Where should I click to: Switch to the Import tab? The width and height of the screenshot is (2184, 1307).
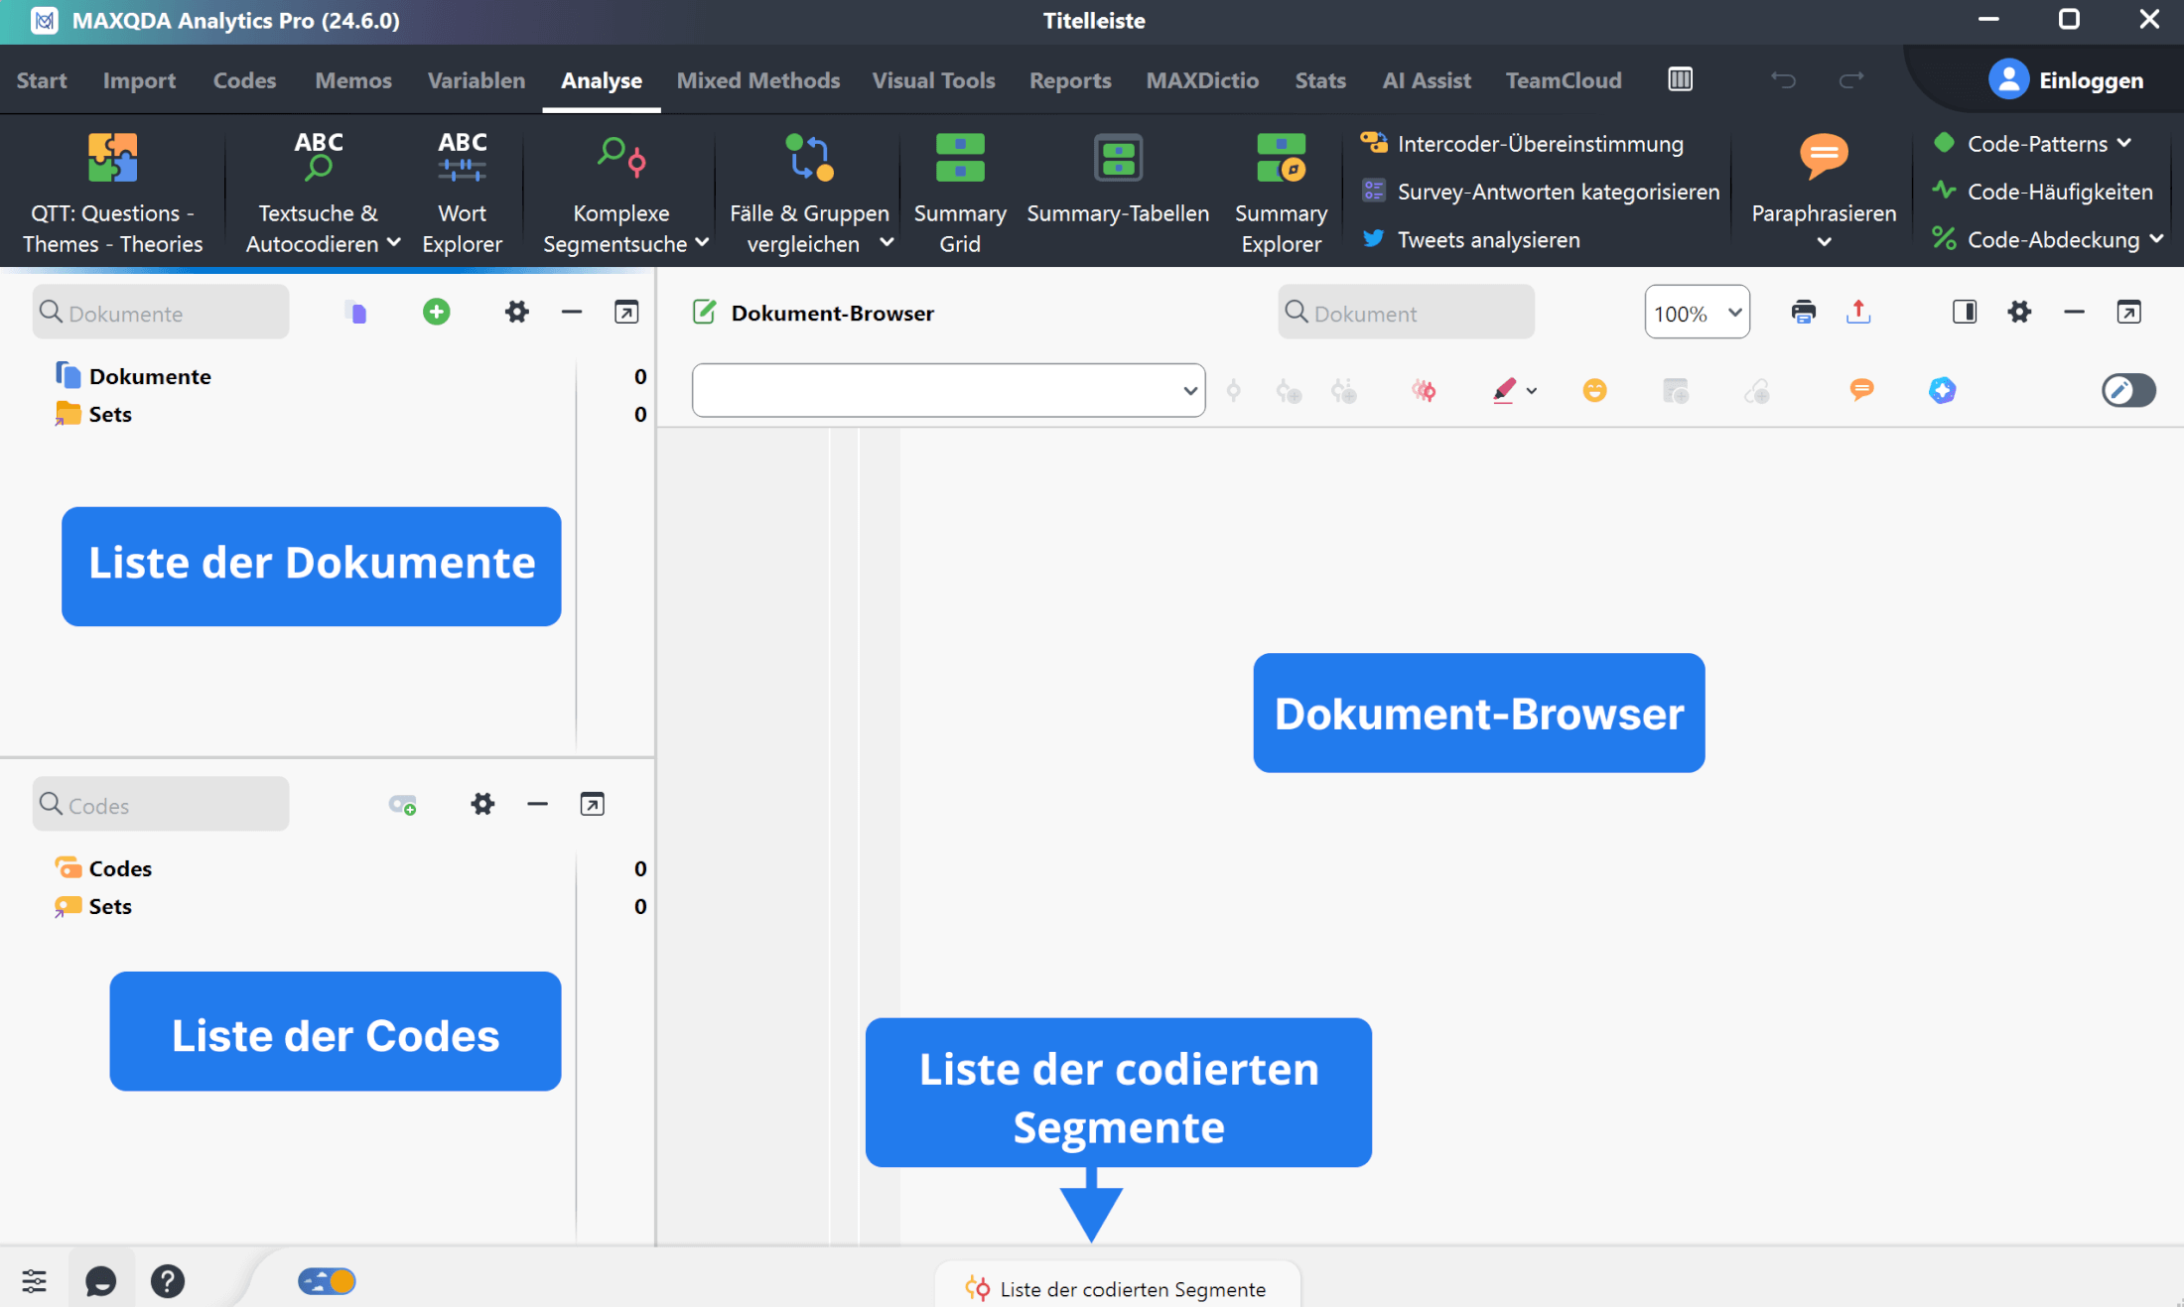click(x=139, y=80)
